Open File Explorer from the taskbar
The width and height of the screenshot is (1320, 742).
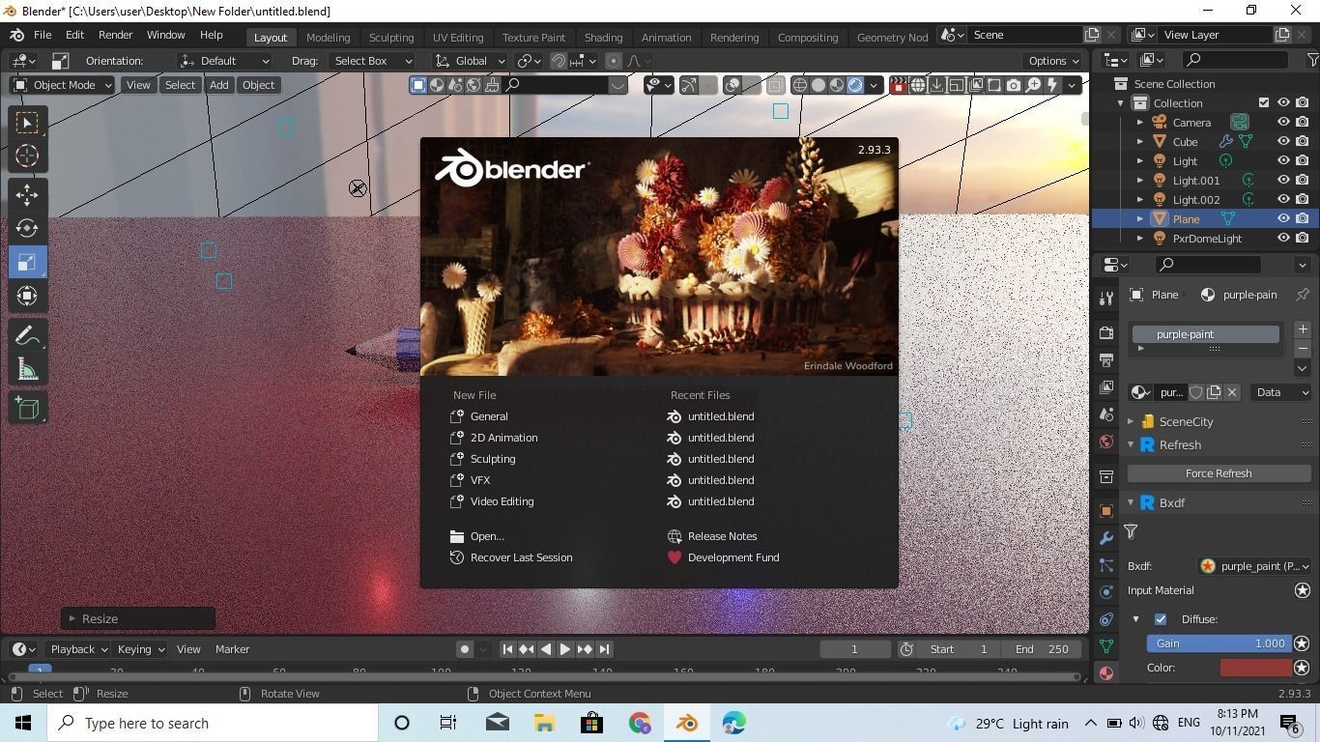(x=545, y=723)
